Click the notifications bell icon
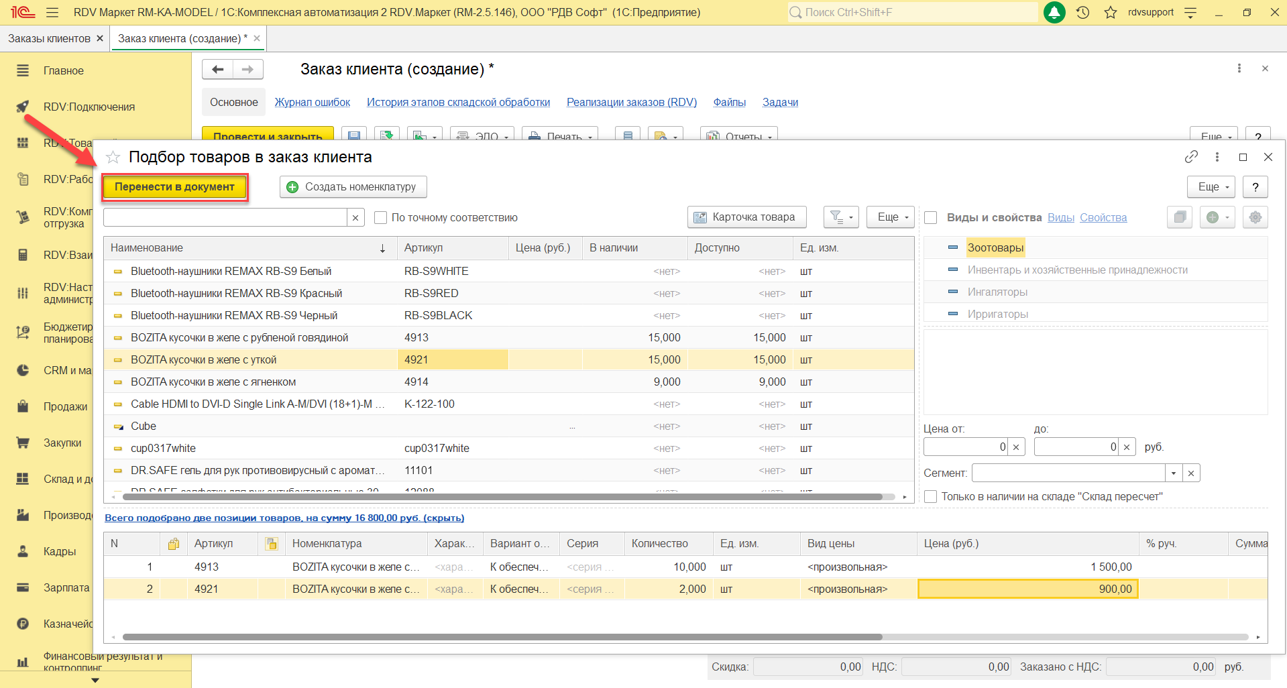 coord(1054,13)
